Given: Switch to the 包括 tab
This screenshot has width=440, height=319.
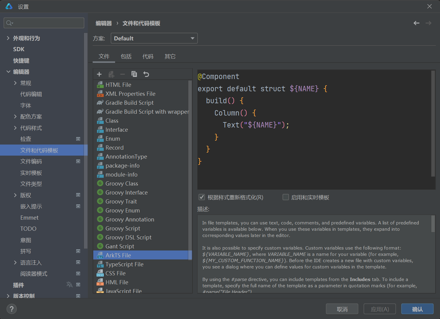Looking at the screenshot, I should [x=126, y=56].
